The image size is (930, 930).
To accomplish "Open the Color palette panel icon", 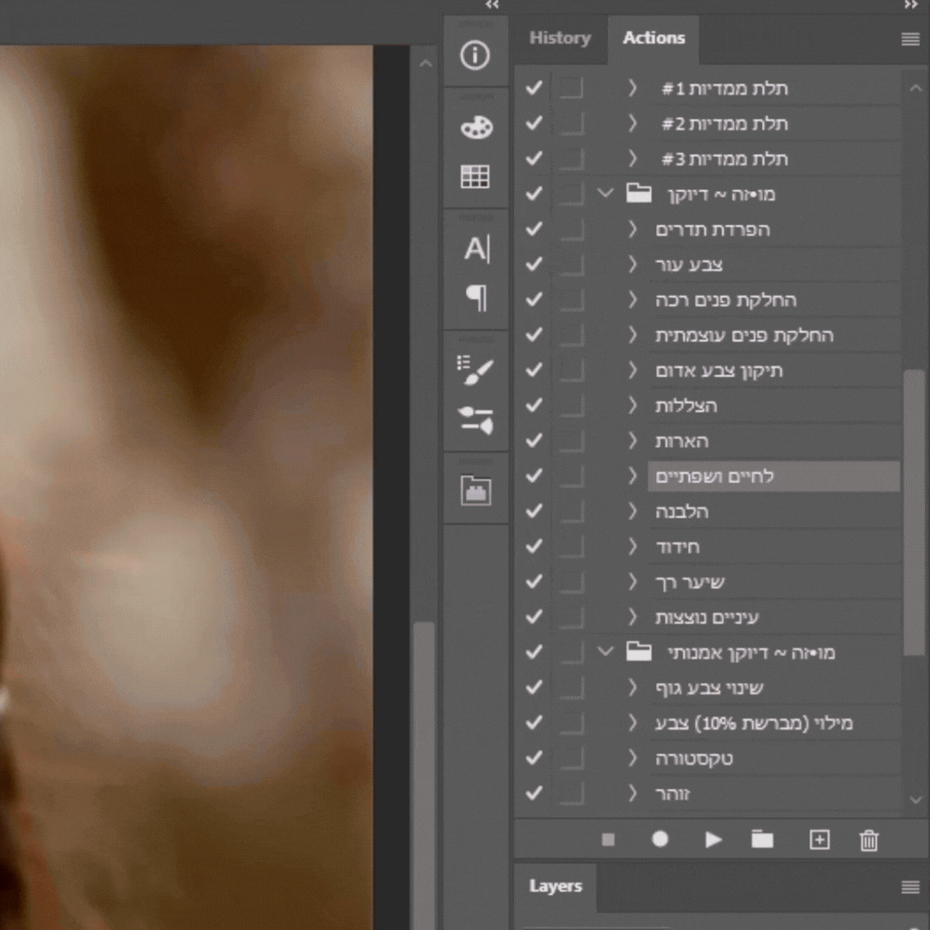I will pos(475,128).
